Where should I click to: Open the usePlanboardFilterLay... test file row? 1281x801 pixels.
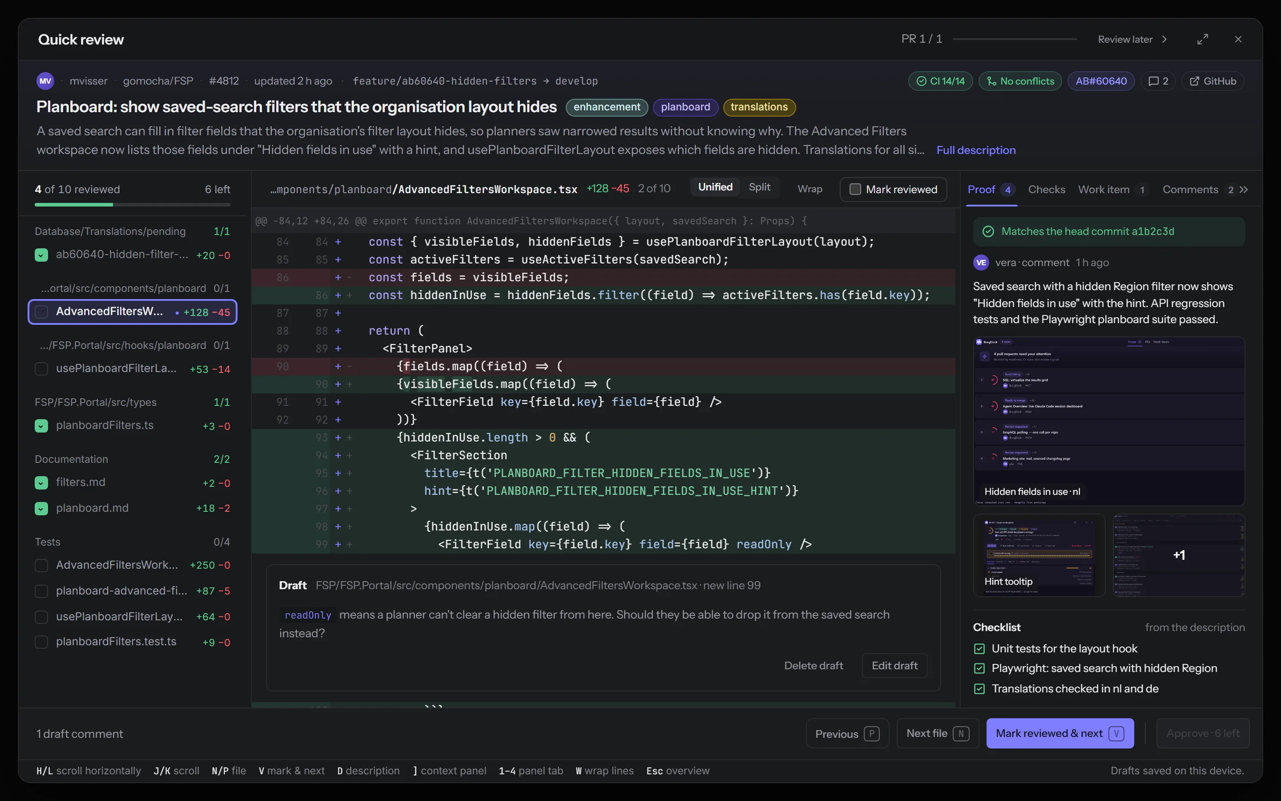coord(133,617)
